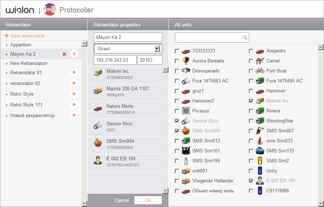
Task: Check the Alejandro unit checkbox
Action: 251,51
